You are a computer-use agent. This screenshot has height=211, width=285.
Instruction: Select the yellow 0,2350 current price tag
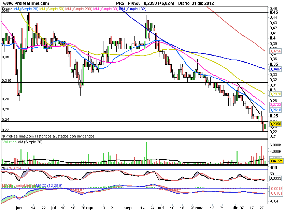click(x=275, y=124)
